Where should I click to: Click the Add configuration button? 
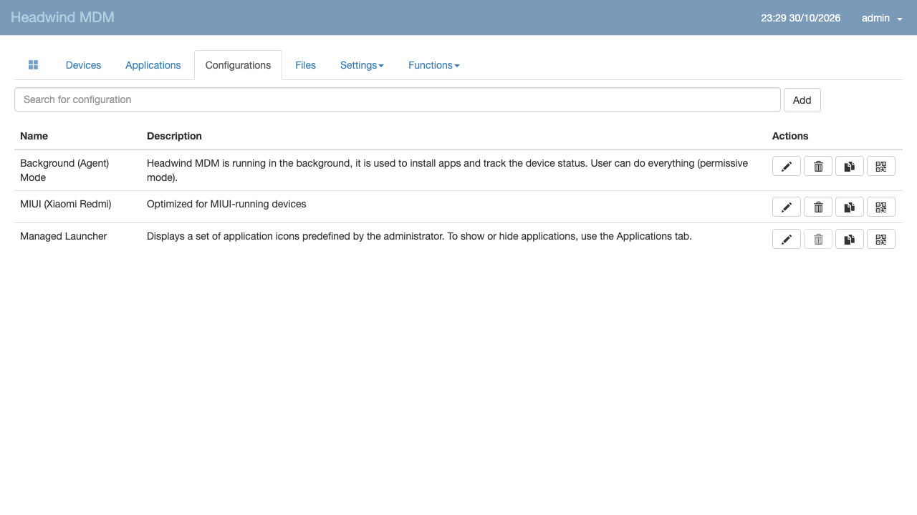[x=802, y=100]
